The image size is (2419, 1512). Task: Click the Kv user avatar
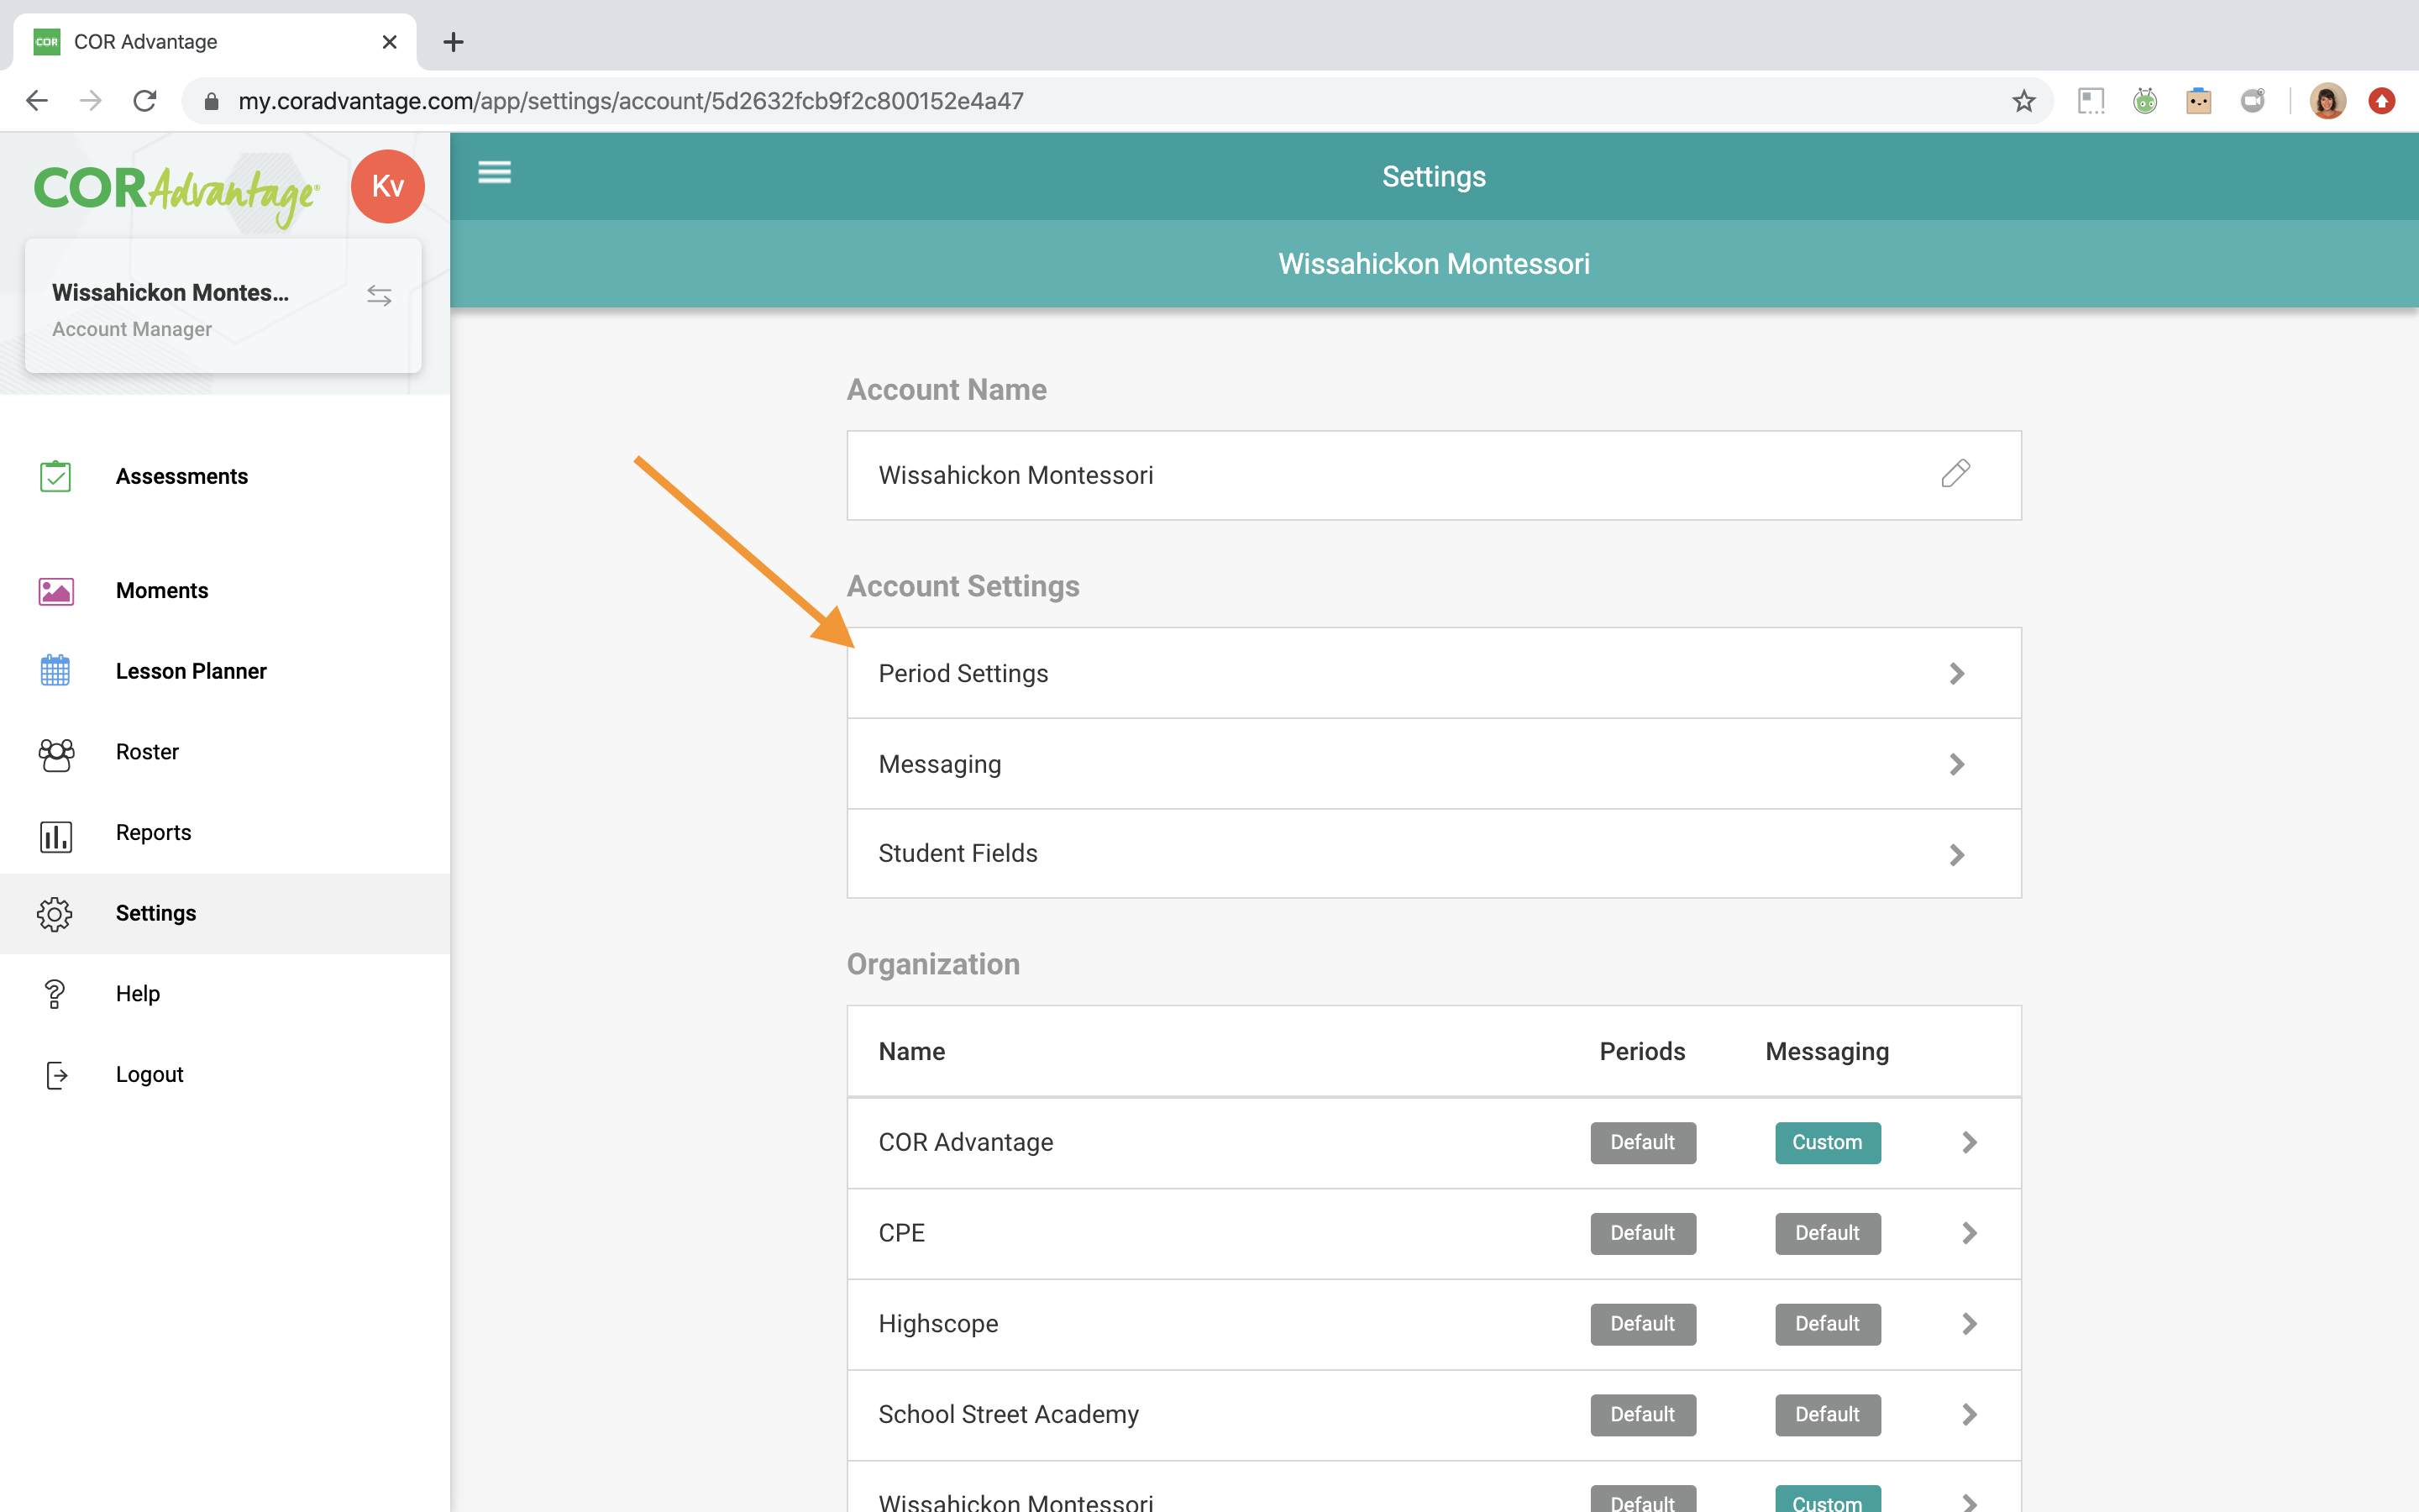point(388,186)
